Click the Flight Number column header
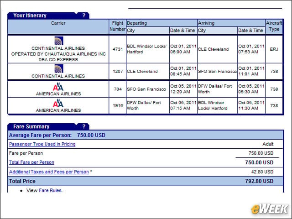Image resolution: width=292 pixels, height=219 pixels. click(118, 26)
